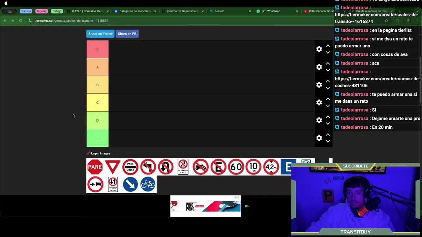Pick the NO CAMBIAR DE PISTA sign
The height and width of the screenshot is (237, 422).
[x=183, y=167]
